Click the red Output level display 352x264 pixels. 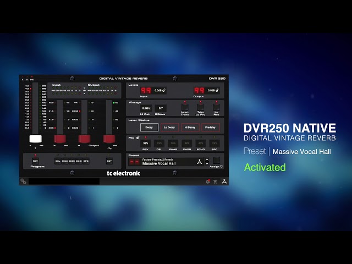click(x=199, y=90)
